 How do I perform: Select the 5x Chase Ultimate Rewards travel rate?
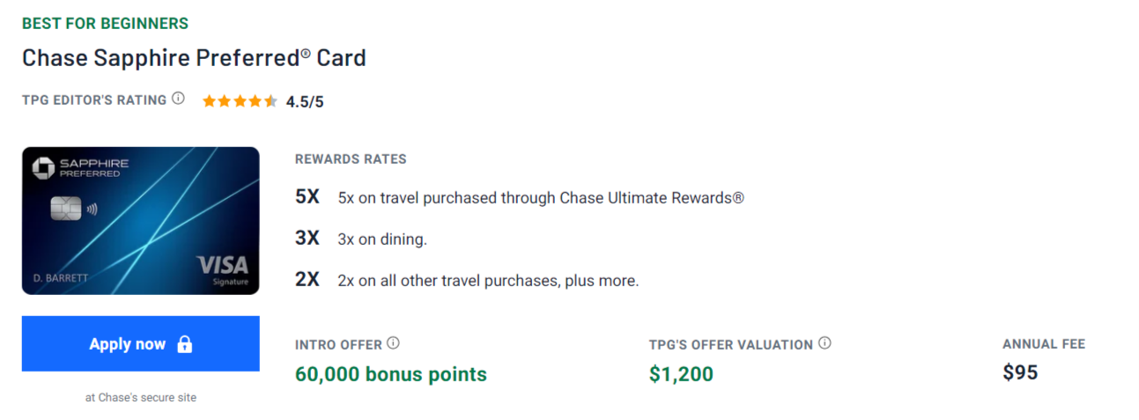coord(540,197)
